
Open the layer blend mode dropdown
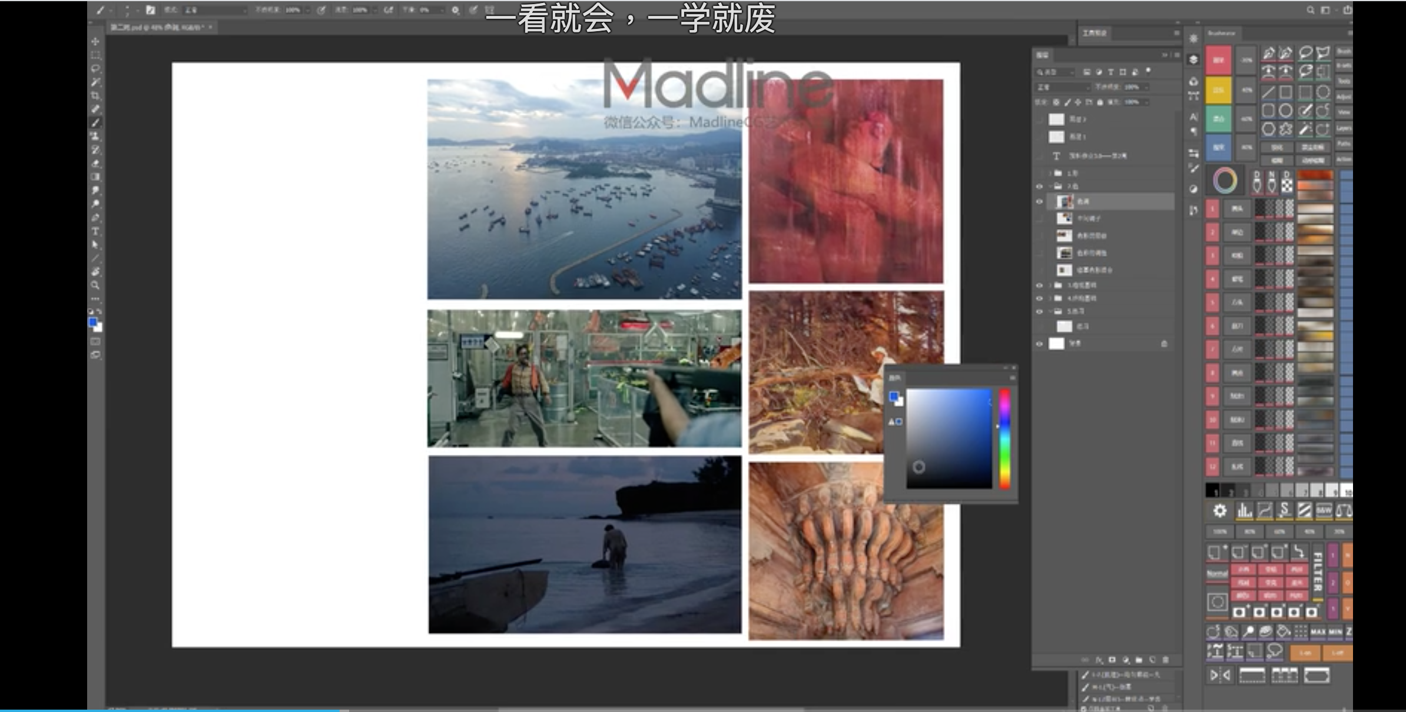[1063, 87]
